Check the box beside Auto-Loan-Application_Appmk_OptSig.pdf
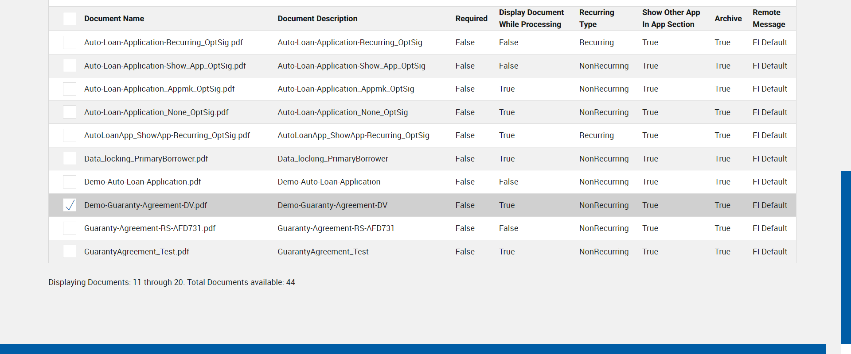This screenshot has width=851, height=354. (70, 89)
